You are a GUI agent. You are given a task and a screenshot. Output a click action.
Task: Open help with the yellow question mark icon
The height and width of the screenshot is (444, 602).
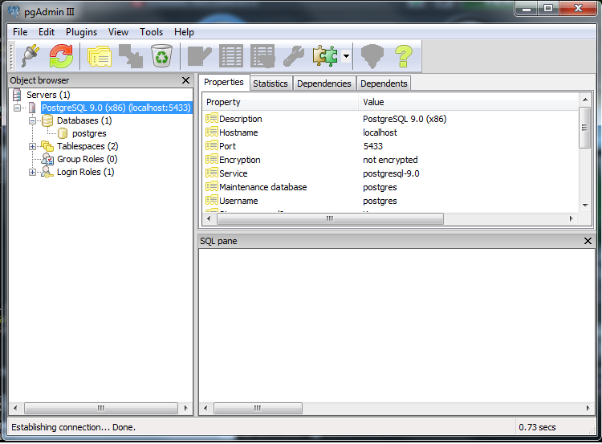tap(404, 56)
